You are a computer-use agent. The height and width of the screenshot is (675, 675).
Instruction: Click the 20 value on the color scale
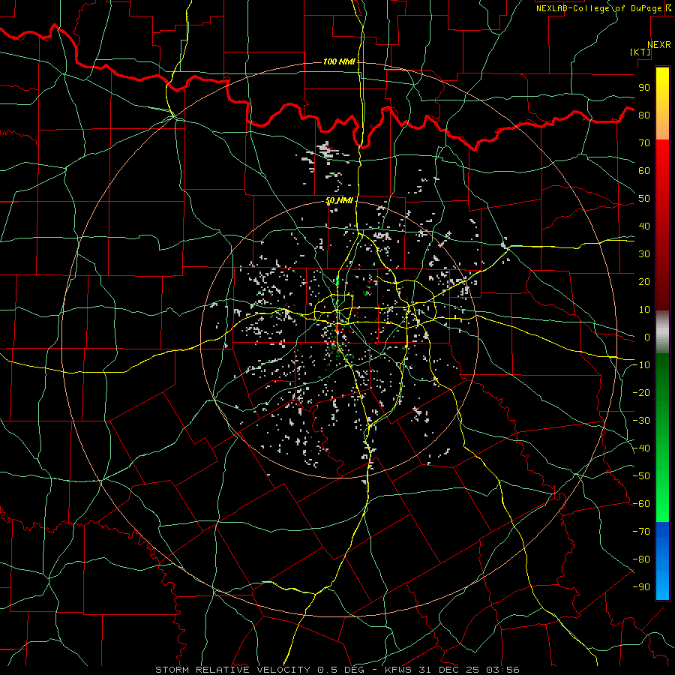coord(644,282)
